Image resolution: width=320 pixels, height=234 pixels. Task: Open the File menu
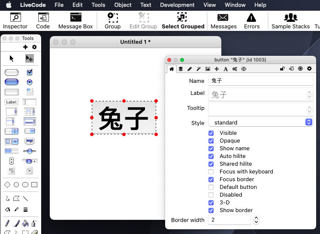tap(59, 5)
